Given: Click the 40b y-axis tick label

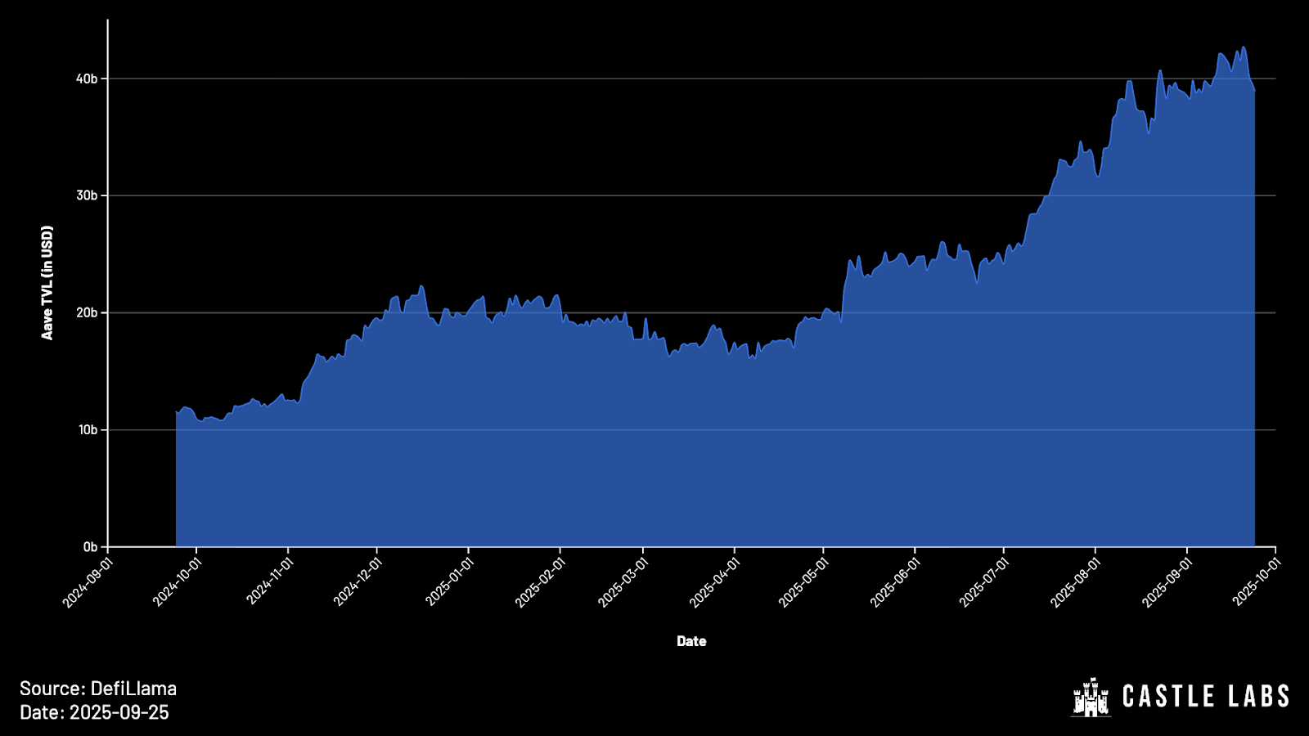Looking at the screenshot, I should 87,79.
